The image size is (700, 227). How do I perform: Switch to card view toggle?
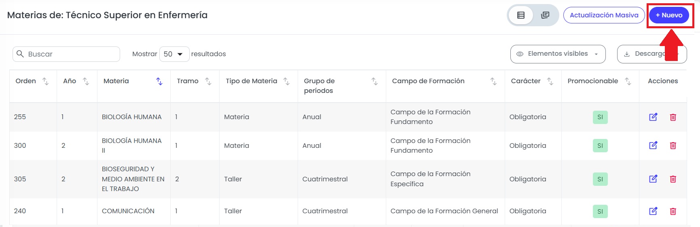click(545, 15)
